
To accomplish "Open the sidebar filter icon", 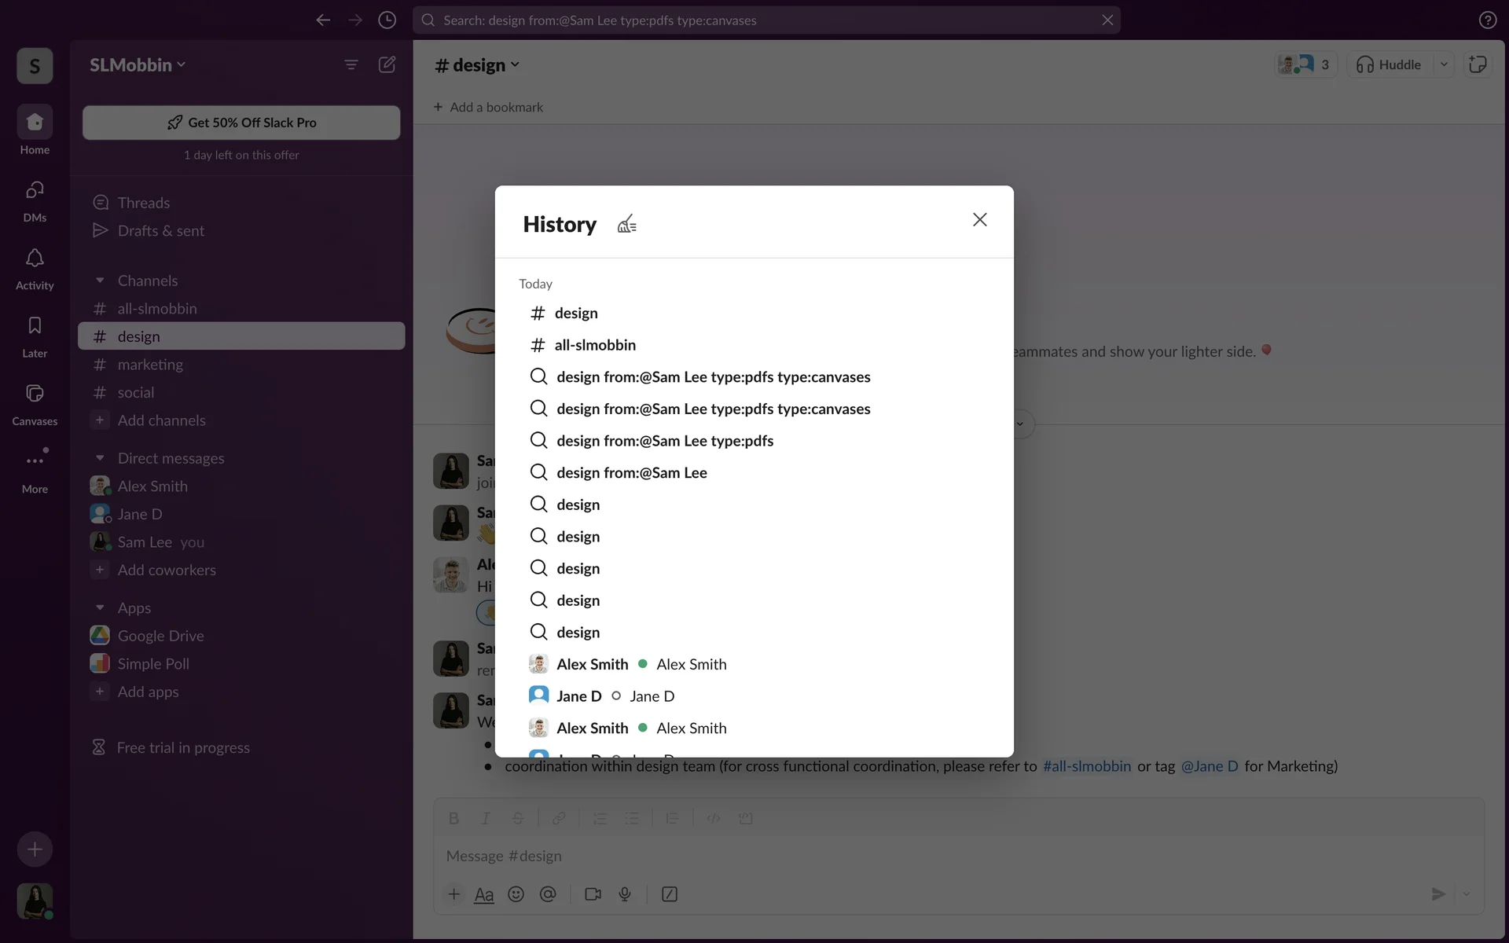I will (x=351, y=65).
